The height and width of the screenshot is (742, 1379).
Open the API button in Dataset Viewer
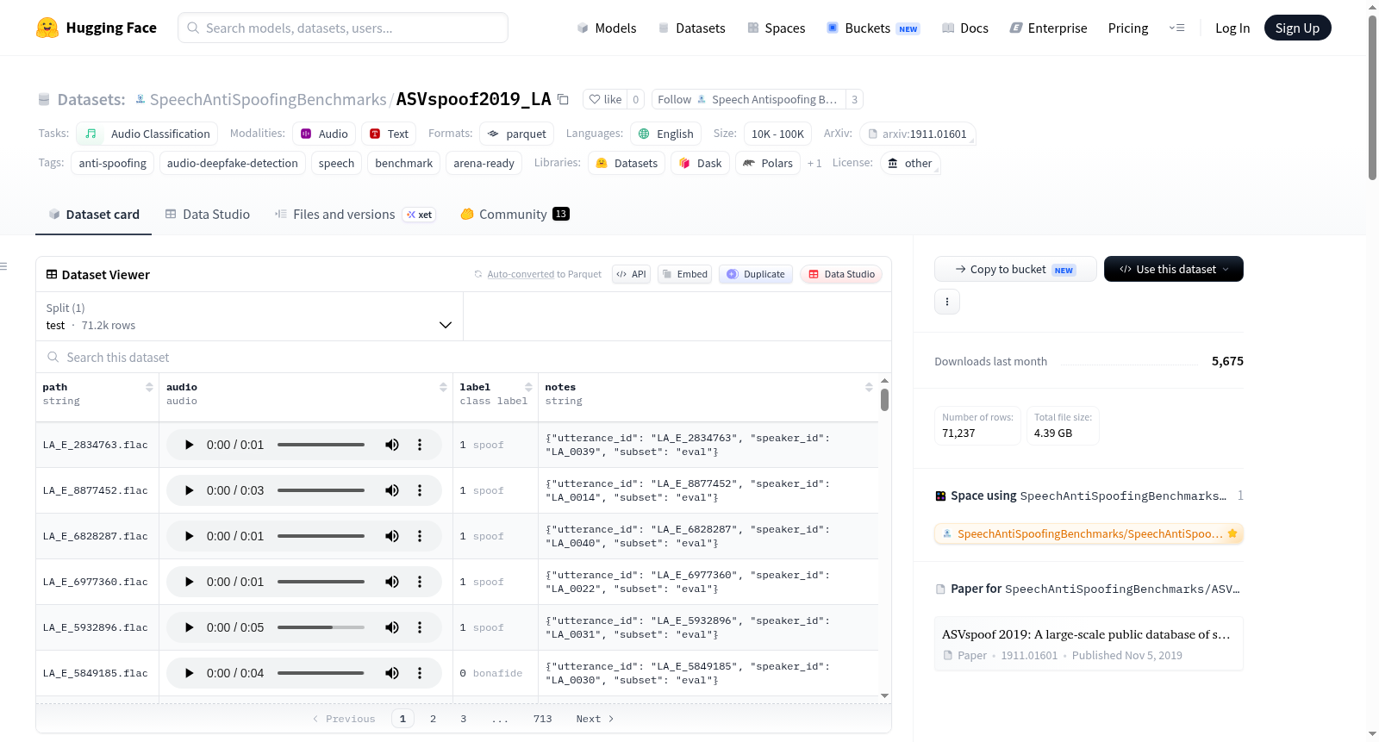pos(631,274)
